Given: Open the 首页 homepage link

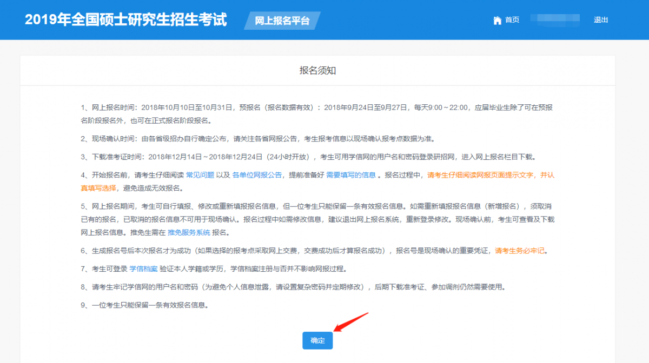Looking at the screenshot, I should click(511, 20).
